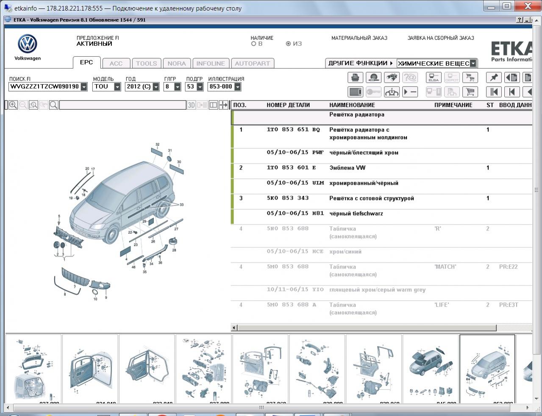Screen dimensions: 542x416
Task: Open the first tailgate thumbnail illustration
Action: [x=33, y=369]
